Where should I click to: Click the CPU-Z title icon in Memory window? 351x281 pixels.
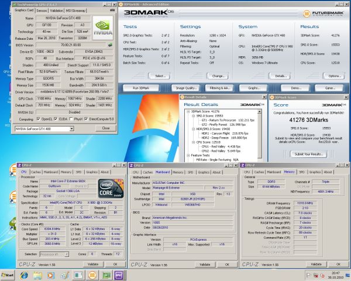click(x=242, y=165)
